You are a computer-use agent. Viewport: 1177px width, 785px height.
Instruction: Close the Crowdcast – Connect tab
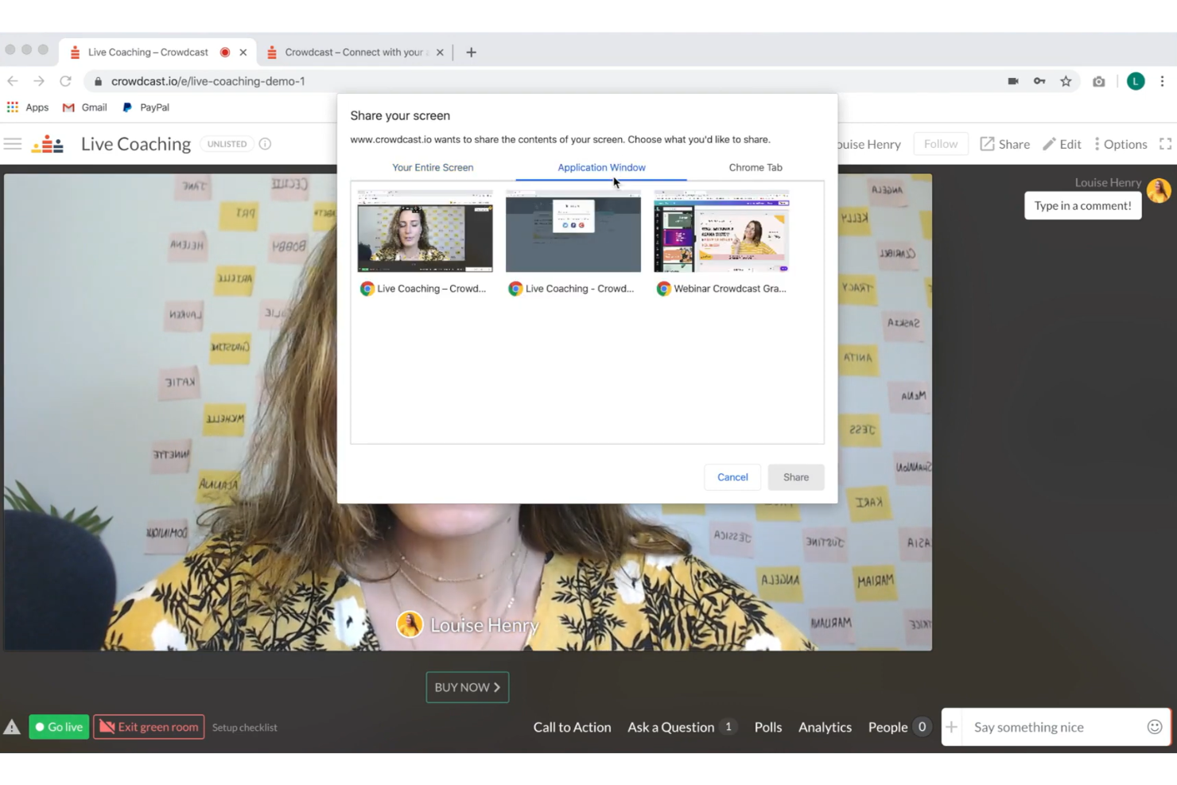[x=440, y=52]
